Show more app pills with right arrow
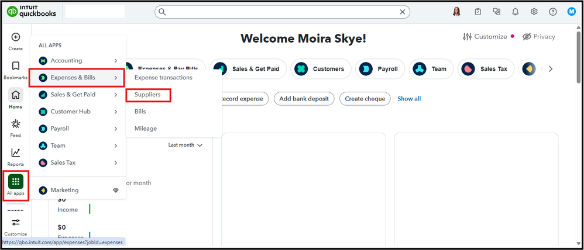The width and height of the screenshot is (584, 250). 551,69
